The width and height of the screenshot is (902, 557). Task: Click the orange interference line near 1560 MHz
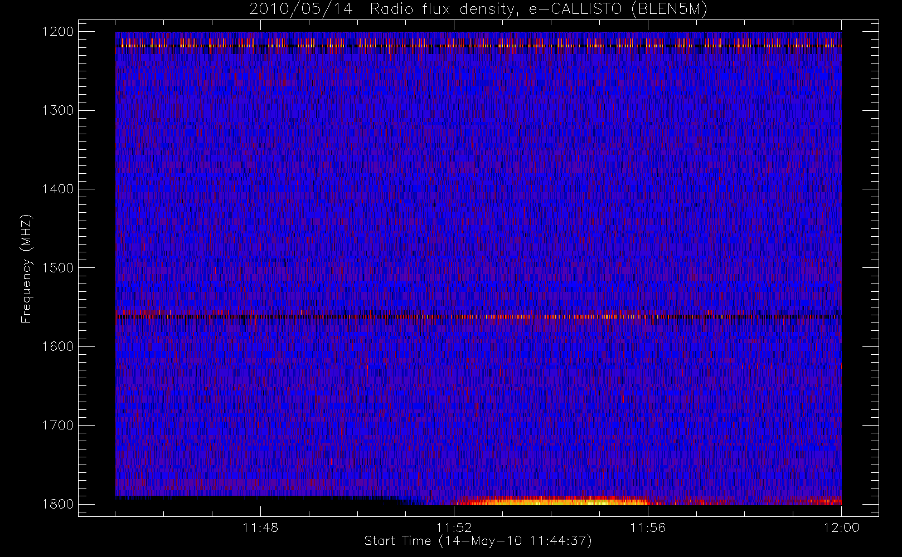(478, 316)
